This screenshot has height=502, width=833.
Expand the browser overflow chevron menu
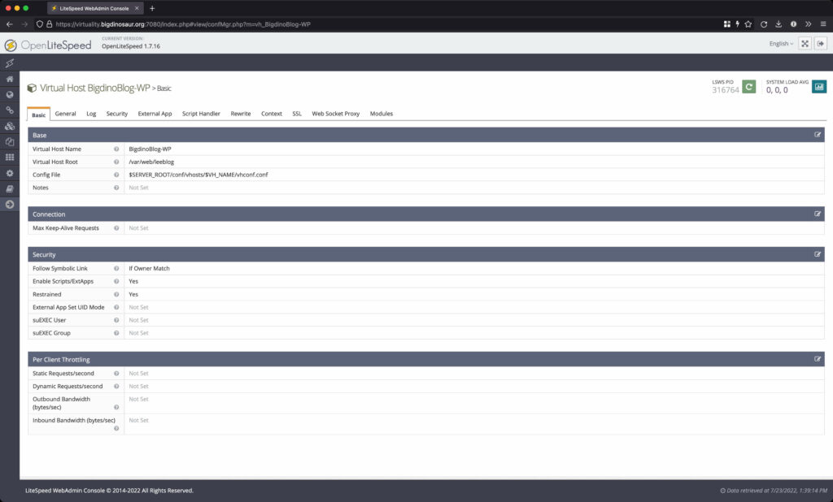[808, 24]
